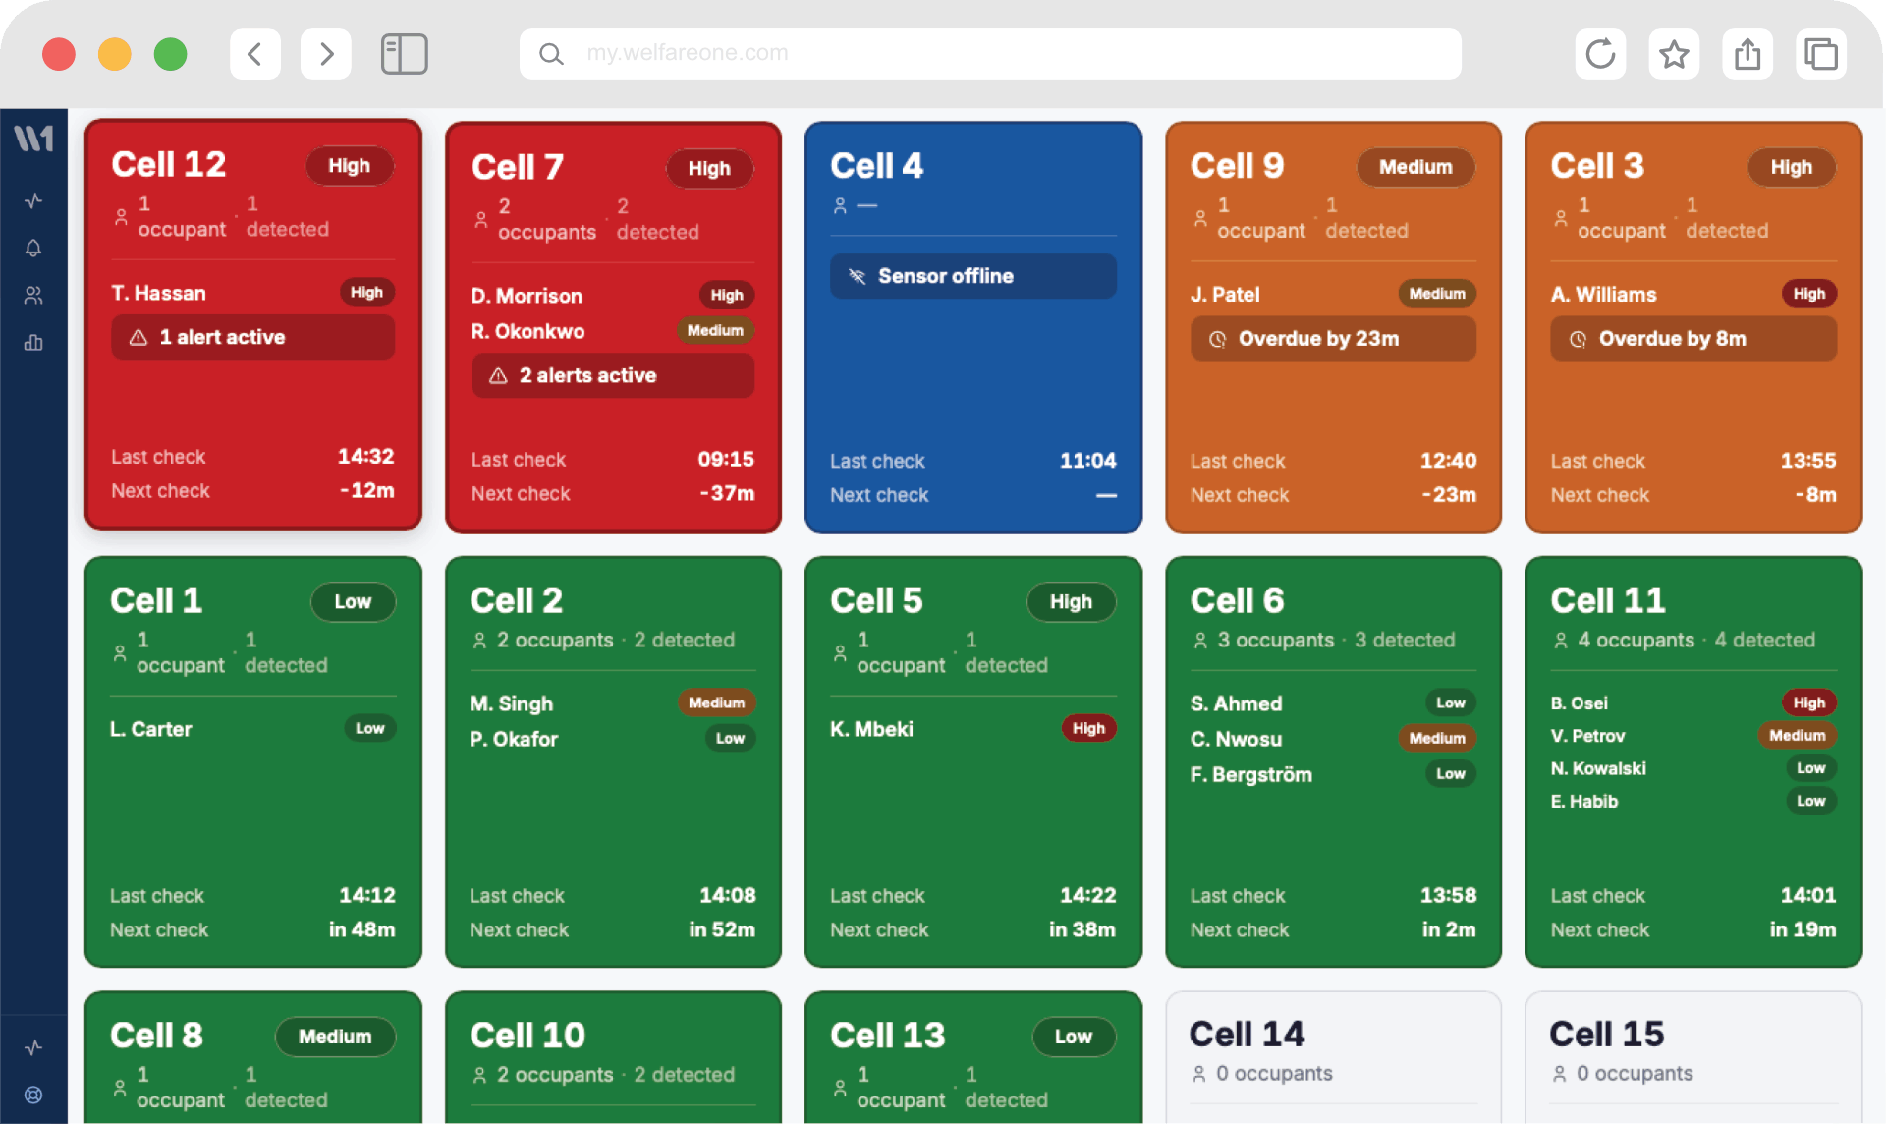The height and width of the screenshot is (1124, 1886).
Task: Open the reports bar chart icon in sidebar
Action: click(x=33, y=343)
